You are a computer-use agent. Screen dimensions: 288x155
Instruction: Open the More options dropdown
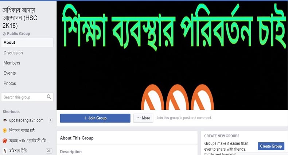coord(143,118)
